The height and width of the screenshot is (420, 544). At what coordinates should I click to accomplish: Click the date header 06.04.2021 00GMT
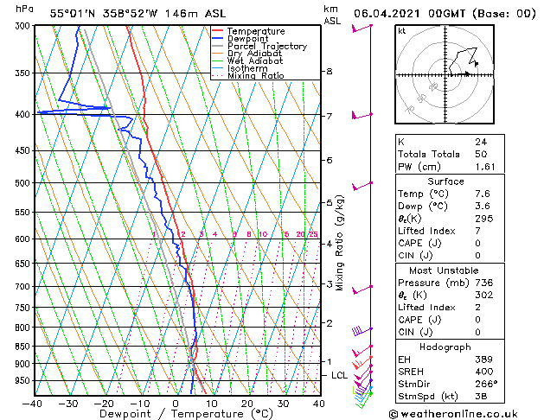[409, 14]
